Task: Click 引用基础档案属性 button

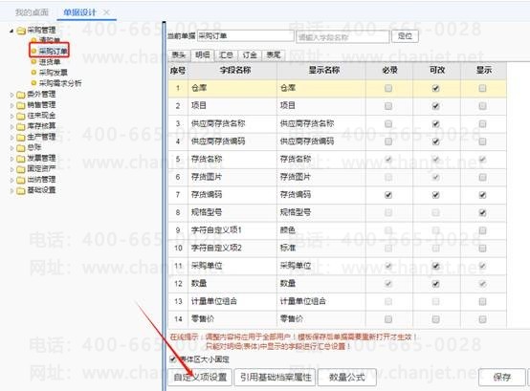Action: click(x=276, y=378)
